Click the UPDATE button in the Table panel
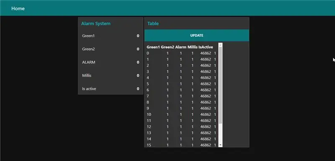The height and width of the screenshot is (161, 335). tap(196, 36)
